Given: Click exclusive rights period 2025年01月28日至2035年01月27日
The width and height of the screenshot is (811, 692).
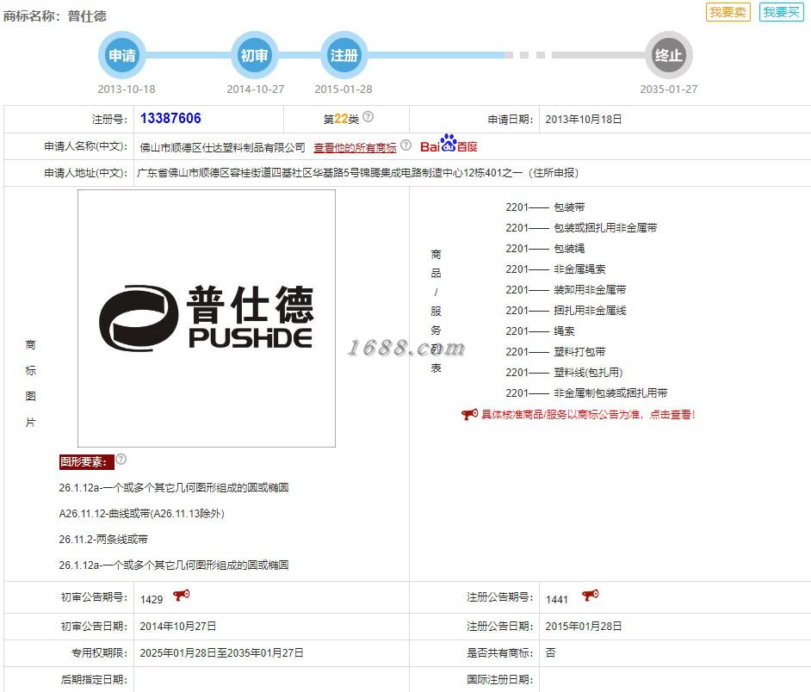Looking at the screenshot, I should pyautogui.click(x=221, y=653).
